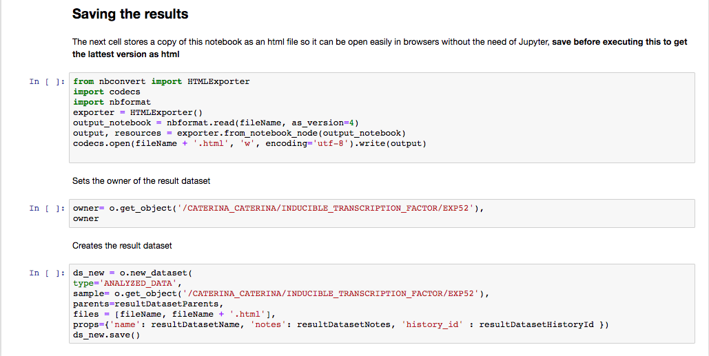Screen dimensions: 709x356
Task: Click the files list line with '.html'
Action: point(174,314)
